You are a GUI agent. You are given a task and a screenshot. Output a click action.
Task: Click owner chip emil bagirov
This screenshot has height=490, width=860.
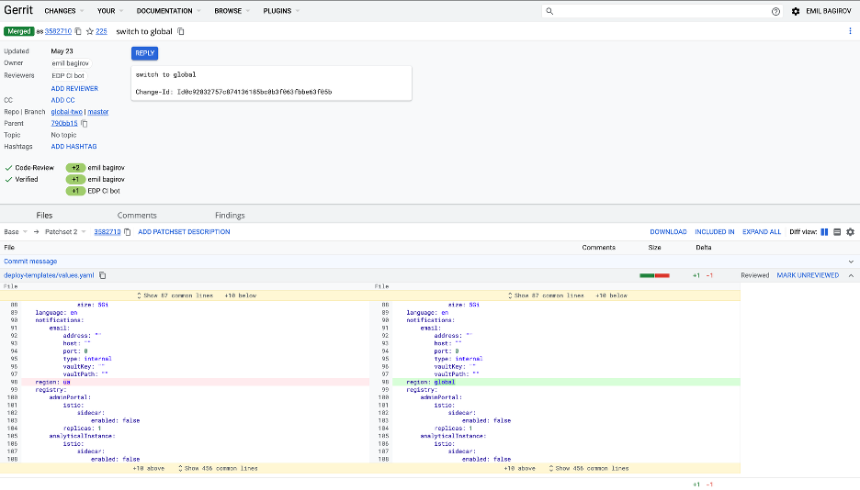pyautogui.click(x=70, y=63)
